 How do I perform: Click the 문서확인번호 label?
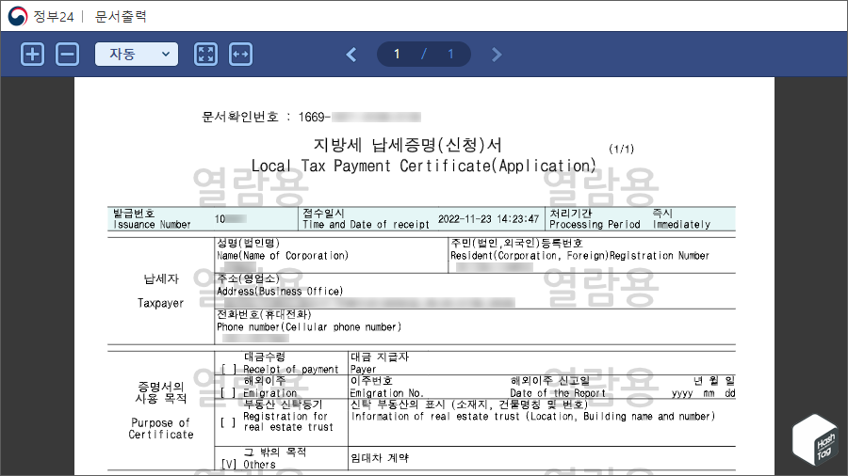point(240,117)
